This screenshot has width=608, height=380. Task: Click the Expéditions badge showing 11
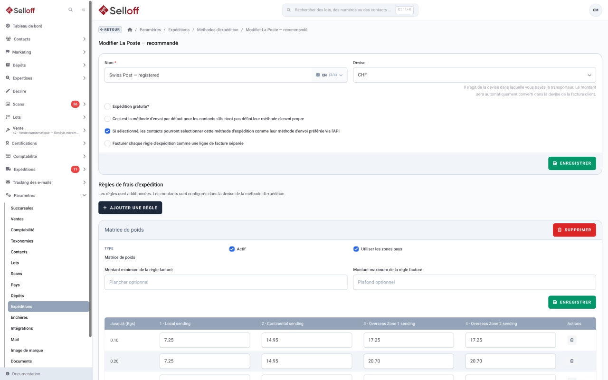(x=75, y=169)
